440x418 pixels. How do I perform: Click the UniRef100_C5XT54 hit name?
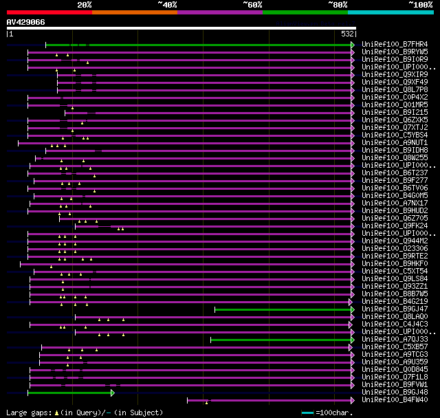[x=395, y=272]
